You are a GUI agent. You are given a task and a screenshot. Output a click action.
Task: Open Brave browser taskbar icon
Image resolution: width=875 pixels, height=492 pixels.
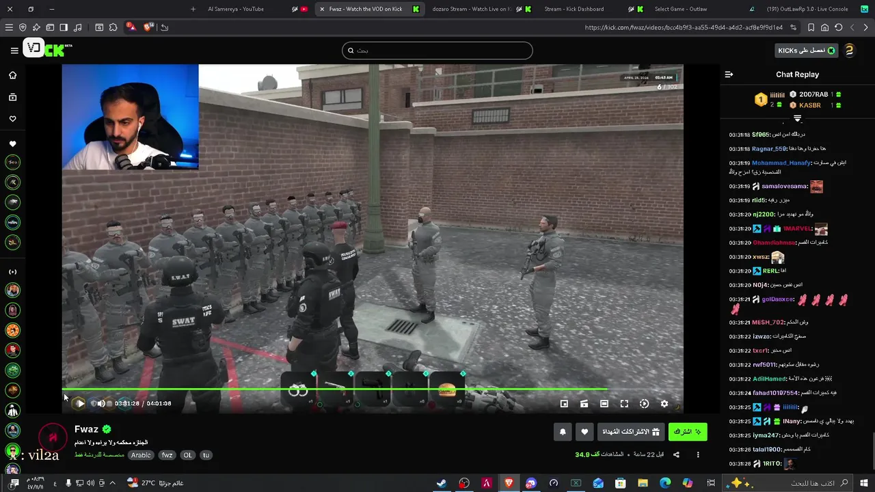[509, 483]
